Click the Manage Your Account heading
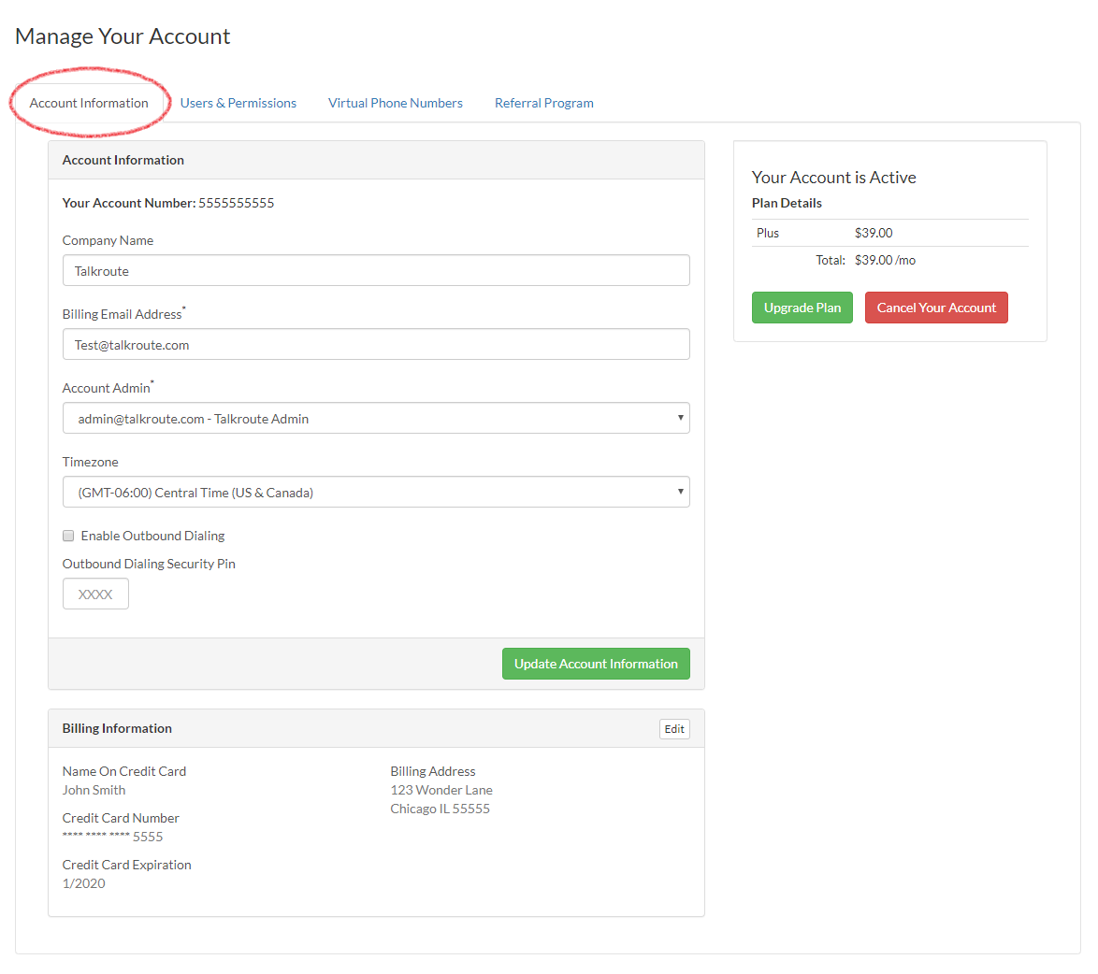Image resolution: width=1098 pixels, height=974 pixels. [123, 36]
